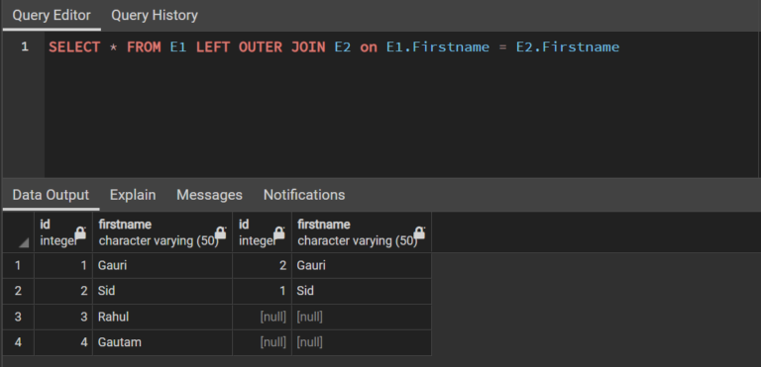Image resolution: width=761 pixels, height=367 pixels.
Task: Open the Explain tab
Action: (x=133, y=195)
